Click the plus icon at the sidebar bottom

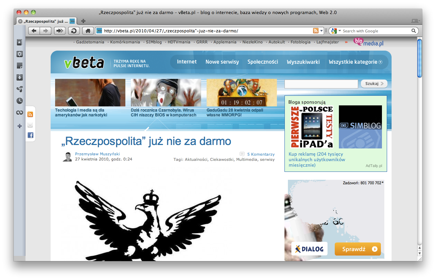19,126
